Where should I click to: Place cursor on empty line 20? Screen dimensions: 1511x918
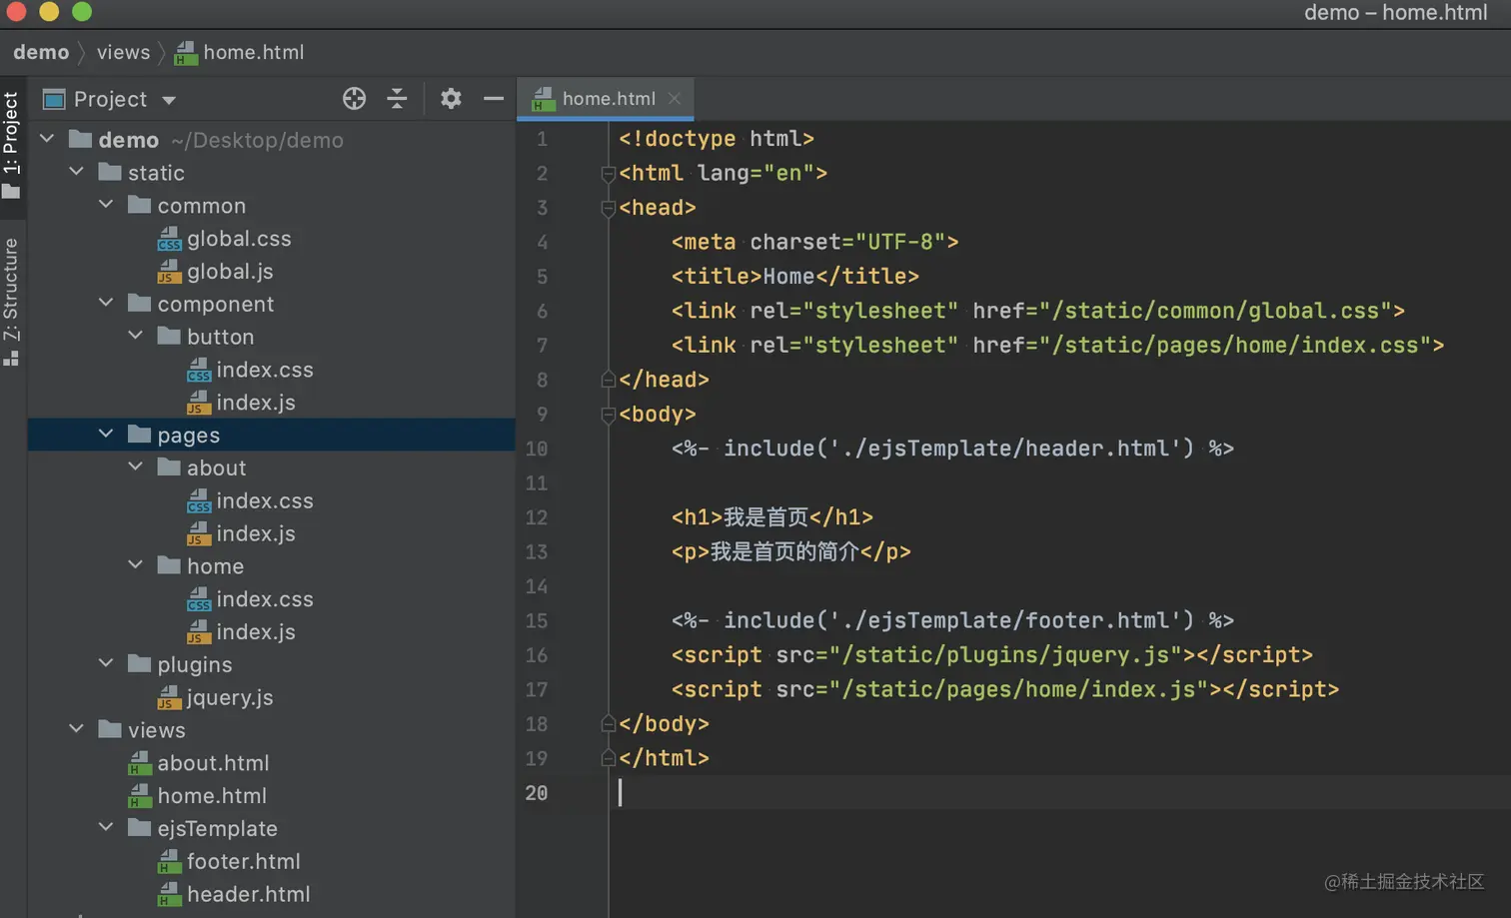[1059, 793]
